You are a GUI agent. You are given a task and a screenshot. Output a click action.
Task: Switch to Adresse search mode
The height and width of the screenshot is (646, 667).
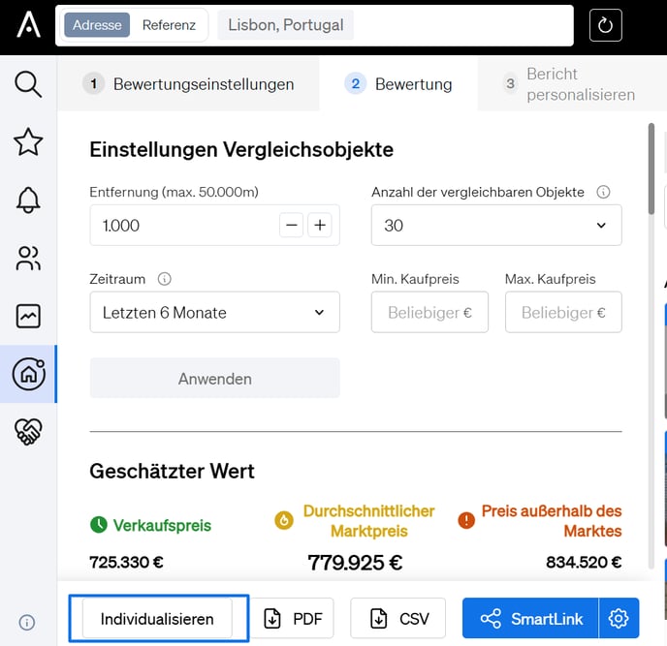coord(97,25)
